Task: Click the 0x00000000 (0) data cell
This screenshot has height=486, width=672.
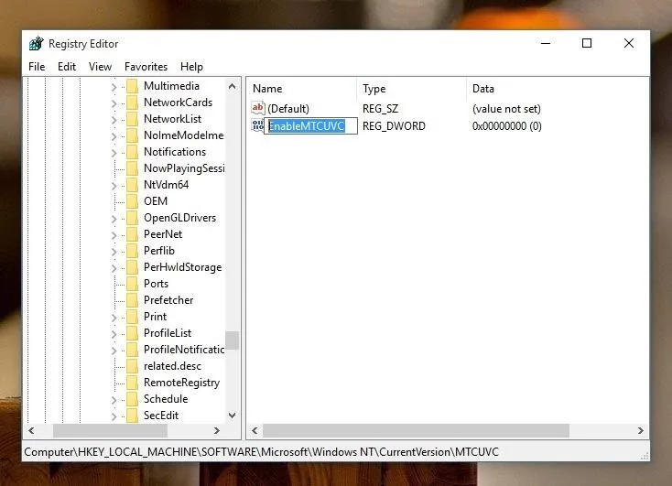Action: (x=507, y=126)
